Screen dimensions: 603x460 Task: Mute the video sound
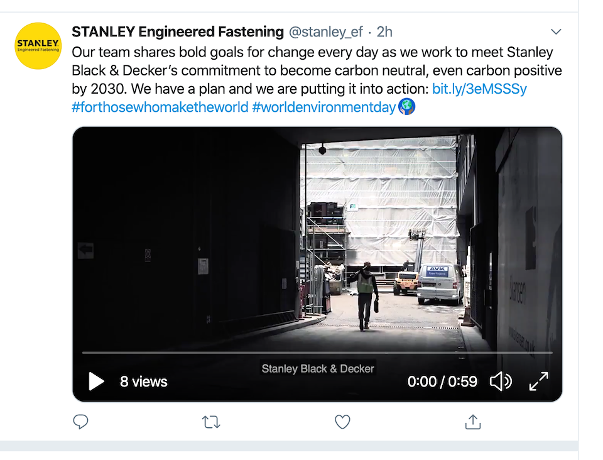pos(500,381)
